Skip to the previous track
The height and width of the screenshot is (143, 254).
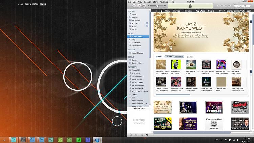[x=134, y=6]
